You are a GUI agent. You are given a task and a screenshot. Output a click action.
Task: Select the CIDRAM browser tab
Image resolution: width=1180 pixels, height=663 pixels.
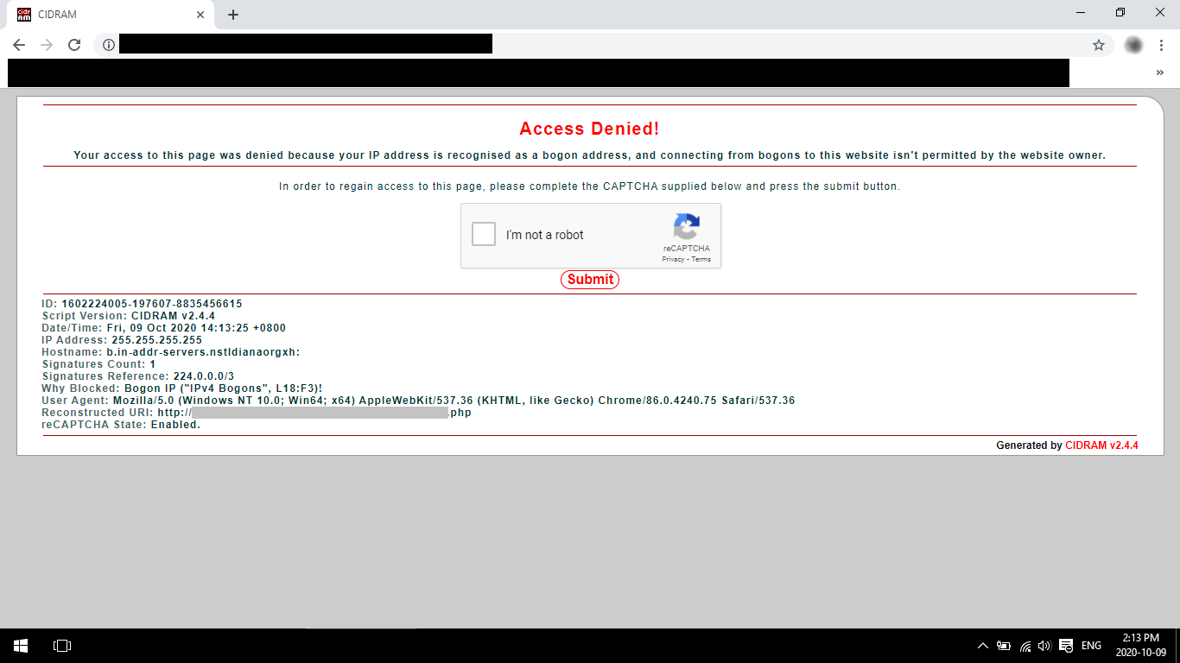click(x=111, y=15)
